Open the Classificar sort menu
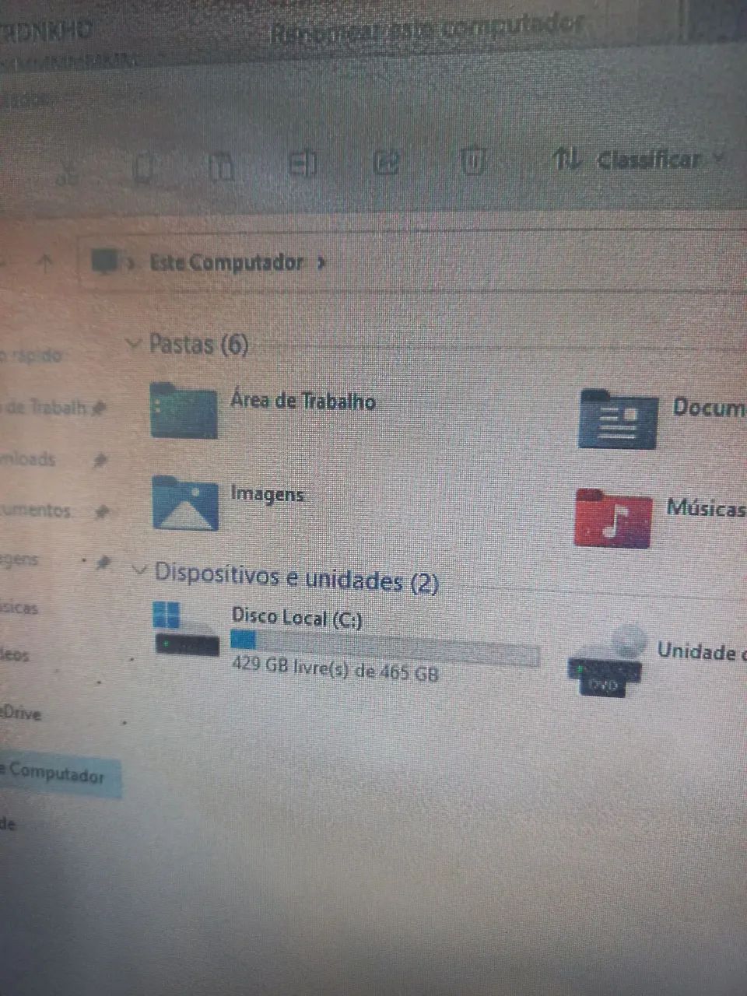 point(640,160)
